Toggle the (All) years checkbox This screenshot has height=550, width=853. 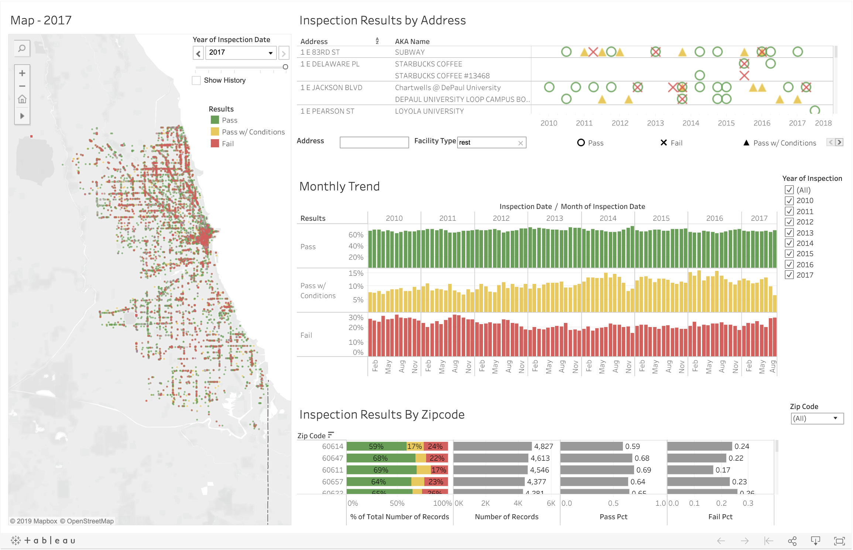tap(789, 190)
